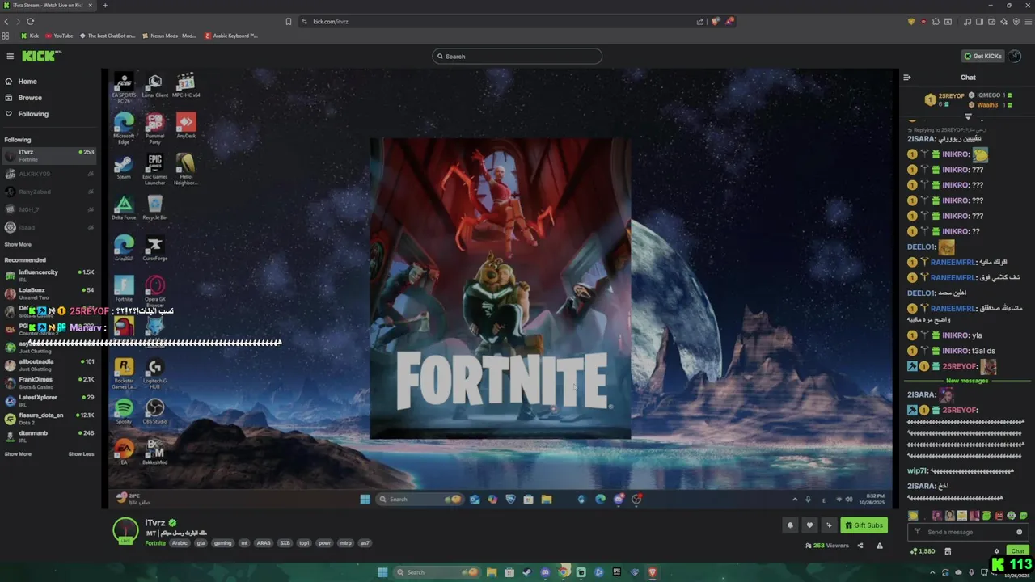Expand Following list with Show More
The image size is (1035, 582).
click(x=18, y=244)
